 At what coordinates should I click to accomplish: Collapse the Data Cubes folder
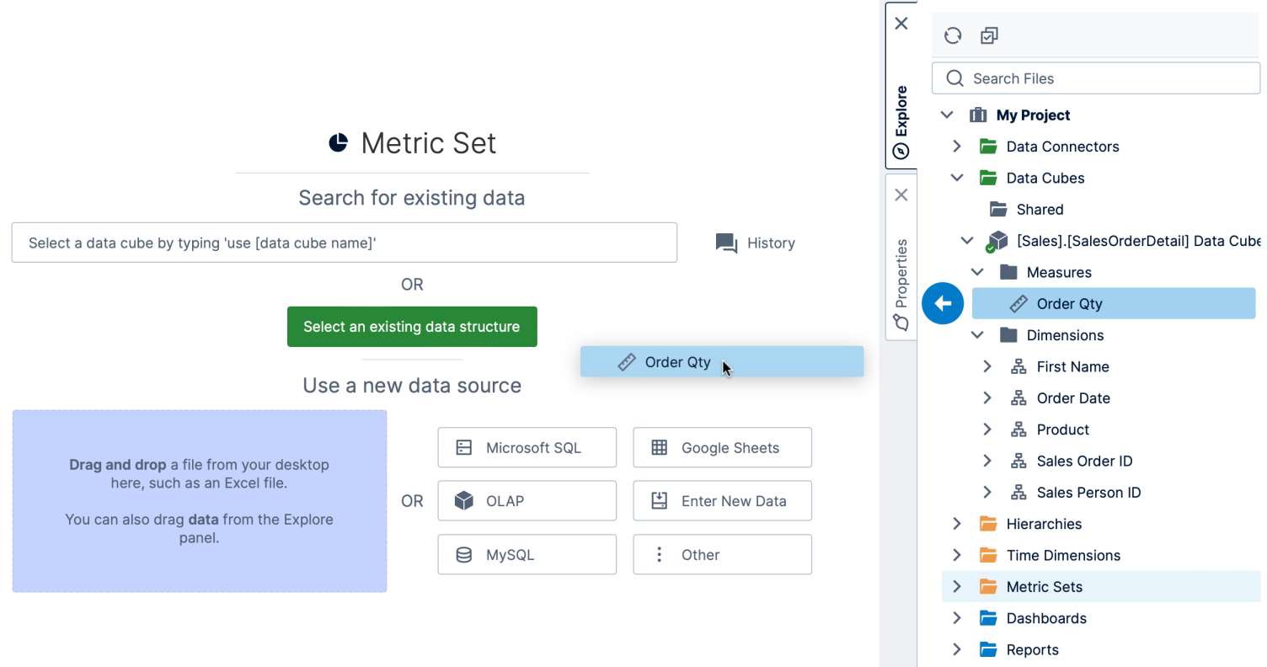click(x=957, y=178)
